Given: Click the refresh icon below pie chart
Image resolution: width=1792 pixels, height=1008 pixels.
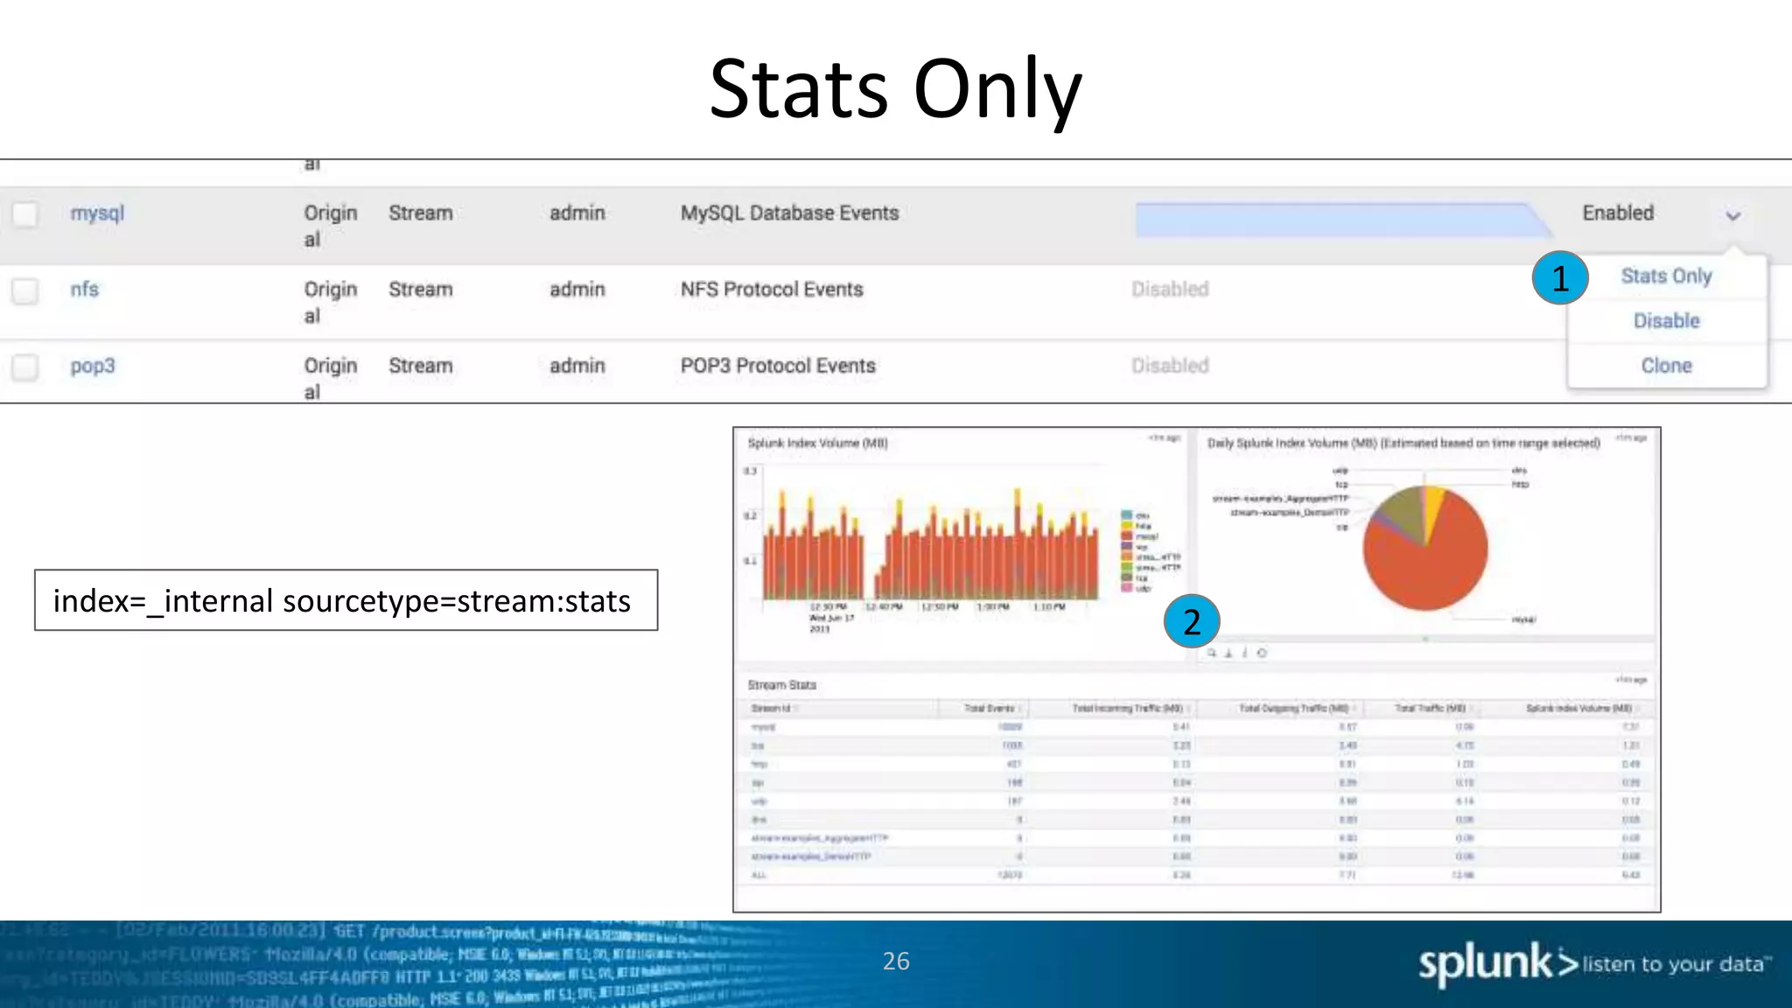Looking at the screenshot, I should click(1262, 653).
